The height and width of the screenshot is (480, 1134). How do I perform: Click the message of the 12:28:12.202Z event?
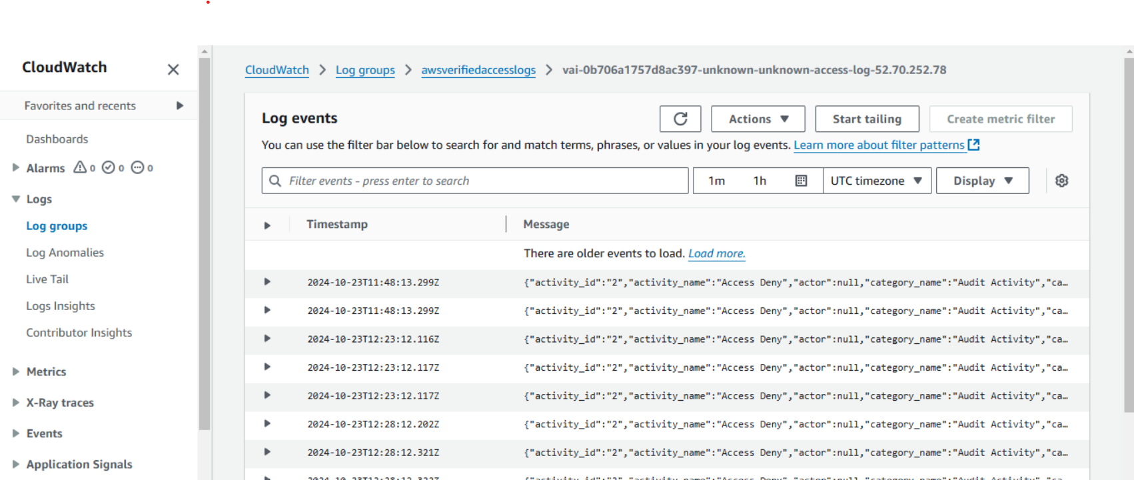[x=796, y=424]
